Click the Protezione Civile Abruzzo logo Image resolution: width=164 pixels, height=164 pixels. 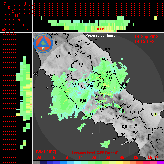[43, 44]
